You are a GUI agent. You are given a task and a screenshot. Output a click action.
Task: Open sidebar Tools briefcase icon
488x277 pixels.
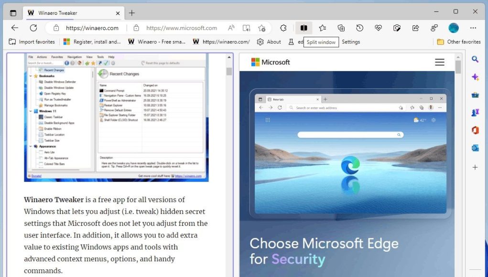tap(475, 95)
